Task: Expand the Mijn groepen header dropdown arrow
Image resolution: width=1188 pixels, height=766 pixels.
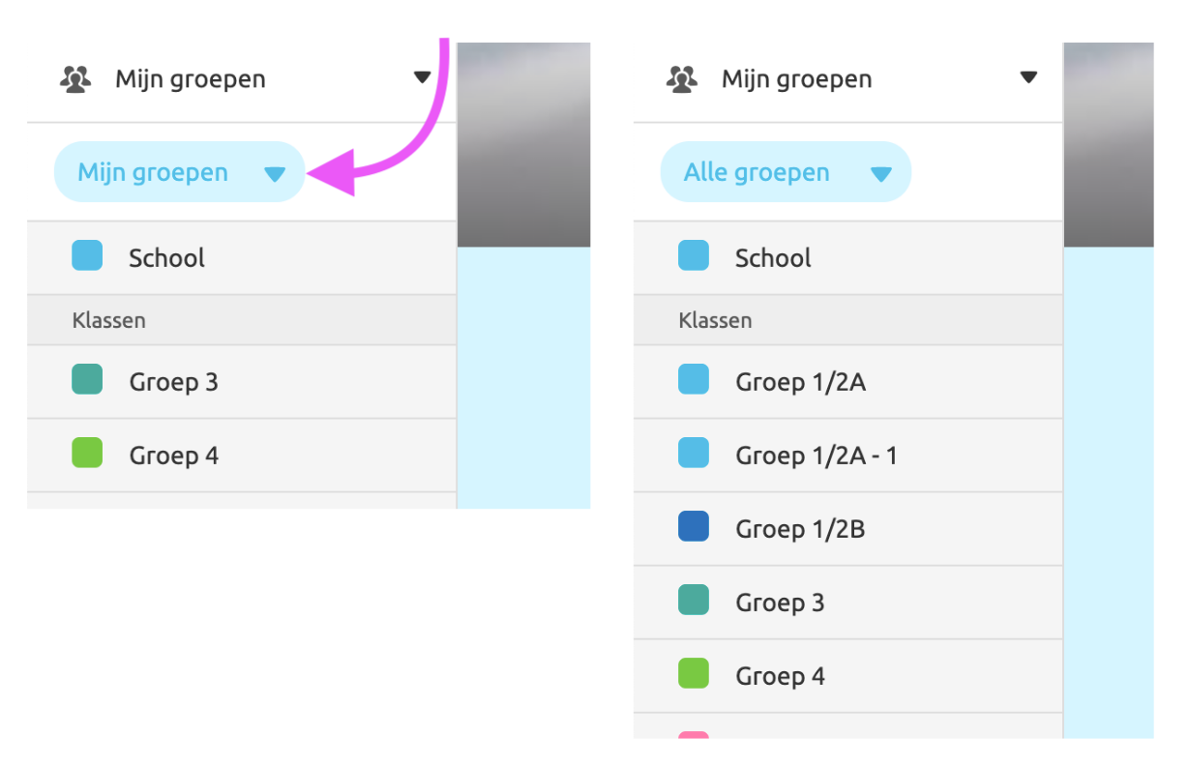Action: 423,77
